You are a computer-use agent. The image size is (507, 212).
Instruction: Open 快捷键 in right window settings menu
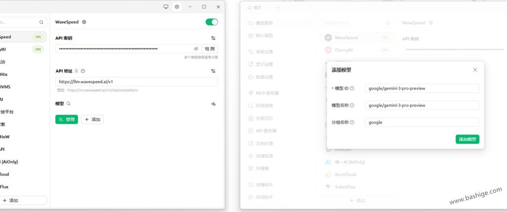[x=279, y=169]
